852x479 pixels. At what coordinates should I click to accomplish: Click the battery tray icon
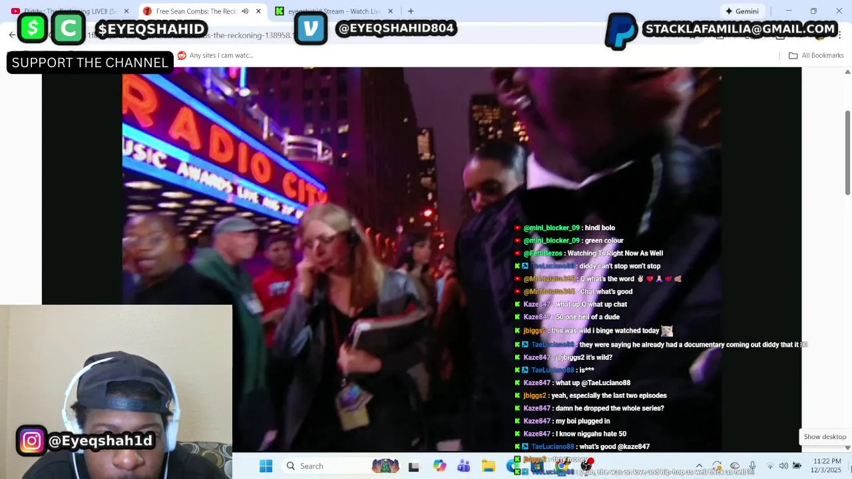pos(797,466)
